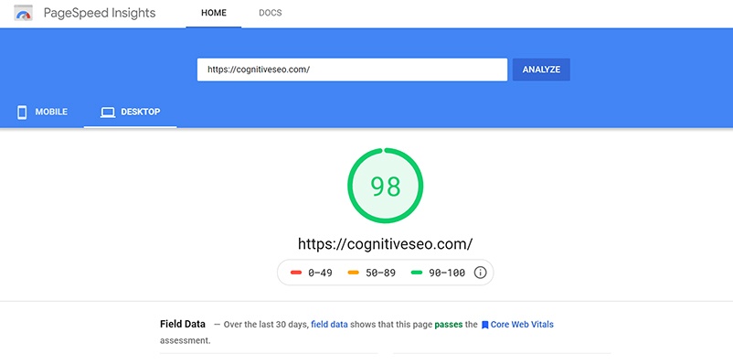Image resolution: width=733 pixels, height=364 pixels.
Task: Switch to the MOBILE tab
Action: [42, 112]
